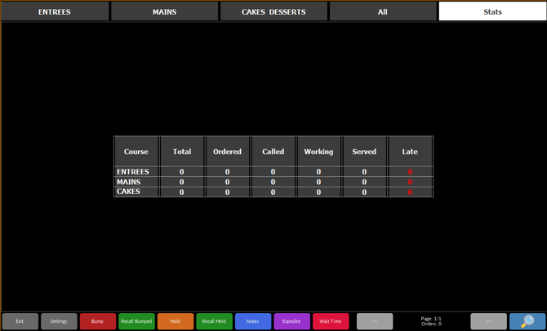547x331 pixels.
Task: Click the Course column header
Action: (x=136, y=152)
